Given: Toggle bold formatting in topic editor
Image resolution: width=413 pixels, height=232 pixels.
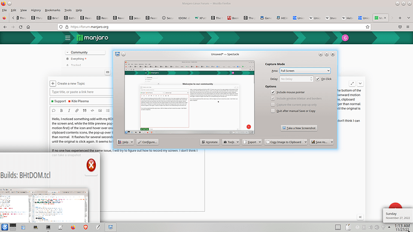Looking at the screenshot, I should [x=62, y=111].
